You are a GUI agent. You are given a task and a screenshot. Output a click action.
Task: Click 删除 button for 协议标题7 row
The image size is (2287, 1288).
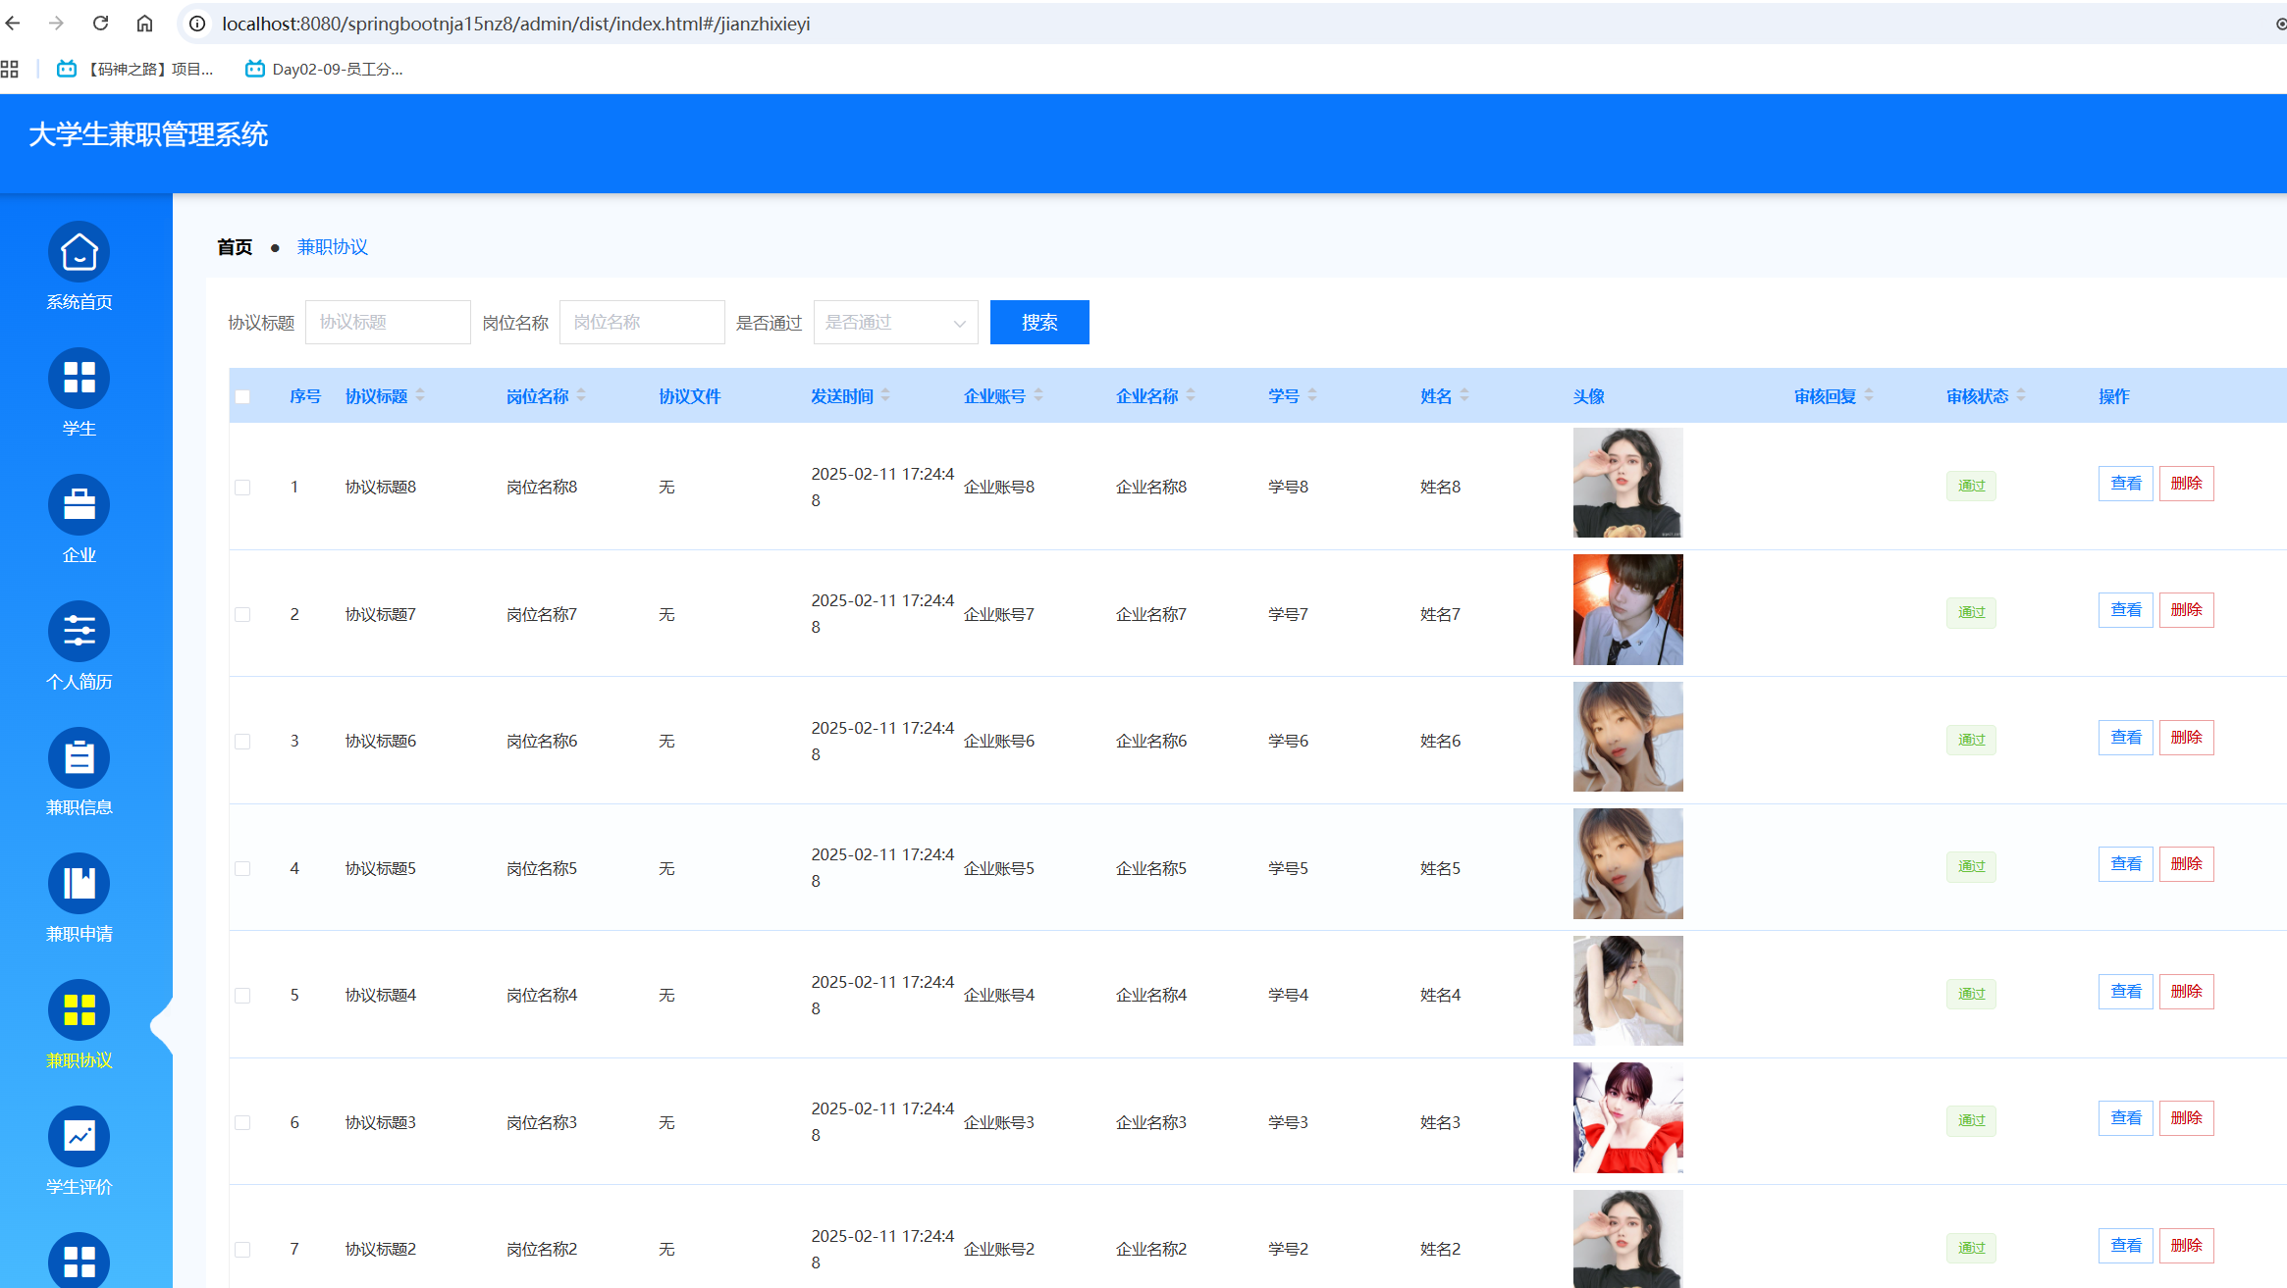click(2186, 610)
